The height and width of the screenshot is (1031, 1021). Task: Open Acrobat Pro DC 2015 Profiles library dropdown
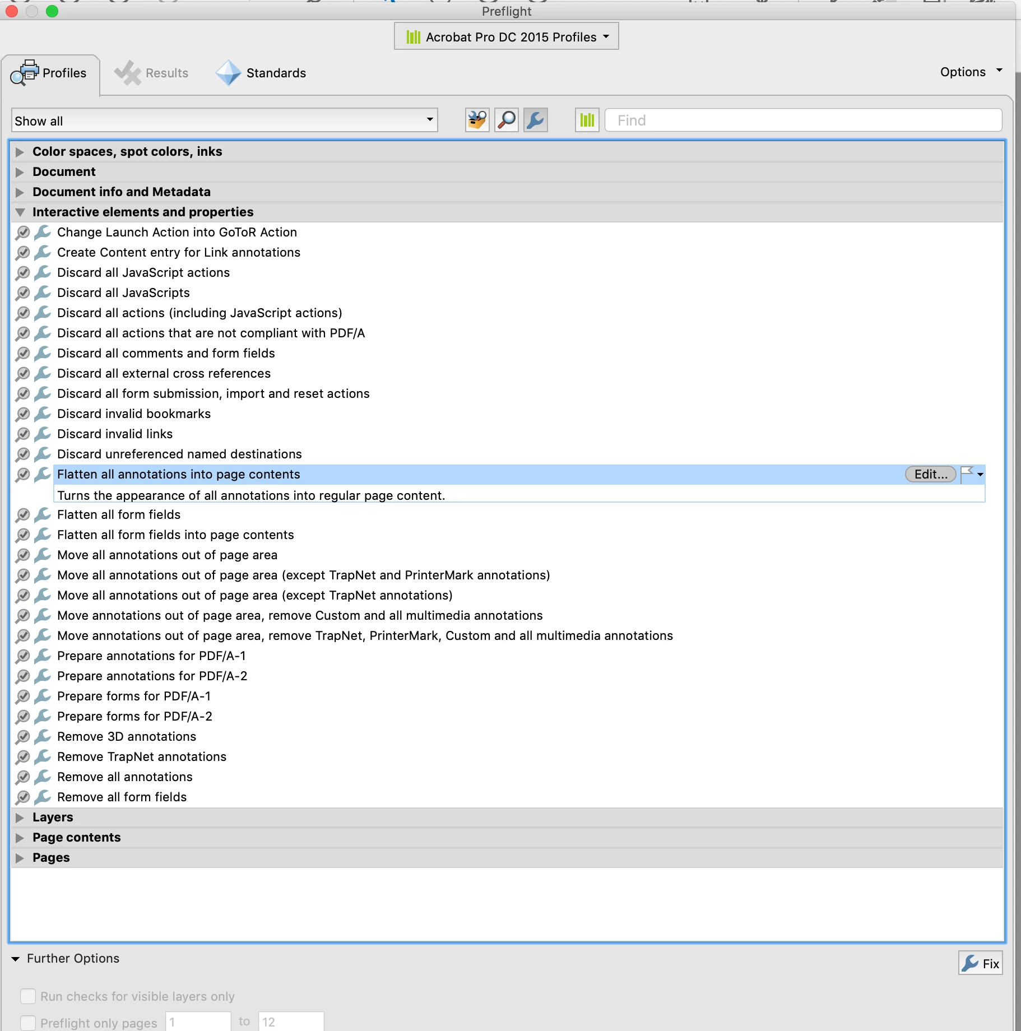click(x=507, y=36)
